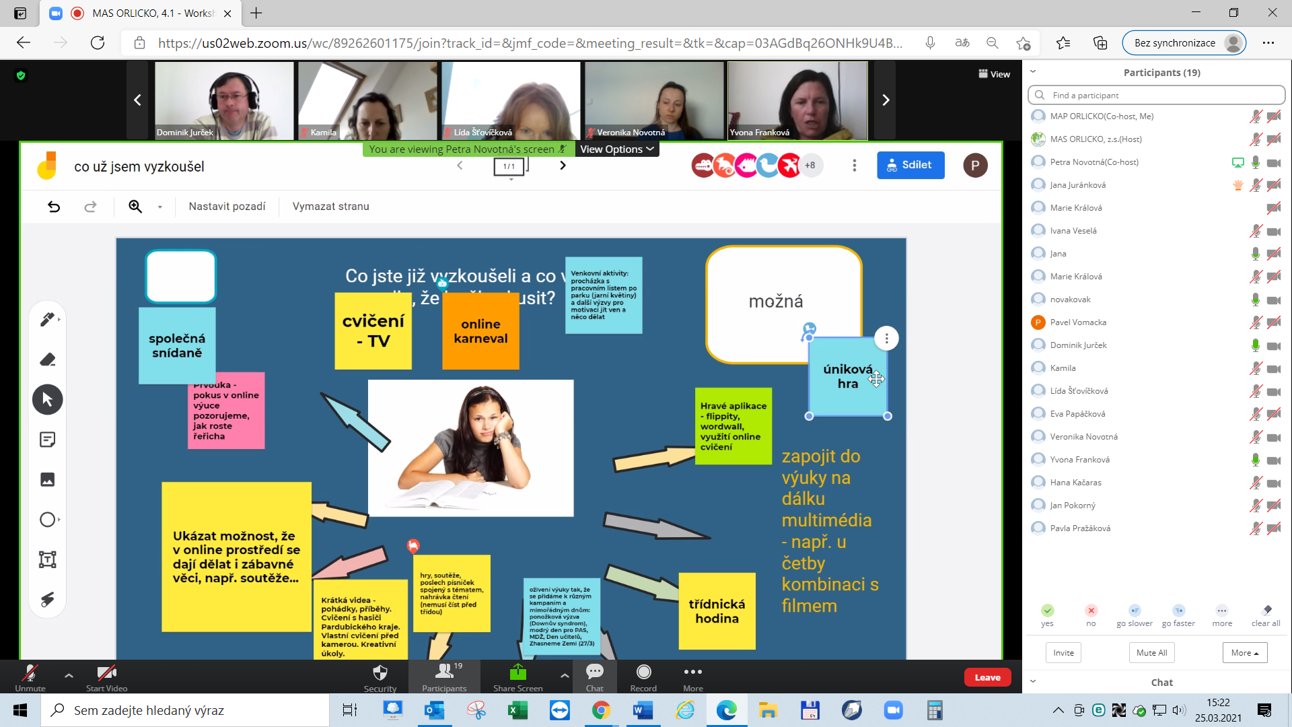Image resolution: width=1292 pixels, height=727 pixels.
Task: Choose the sticky note tool
Action: pyautogui.click(x=47, y=440)
